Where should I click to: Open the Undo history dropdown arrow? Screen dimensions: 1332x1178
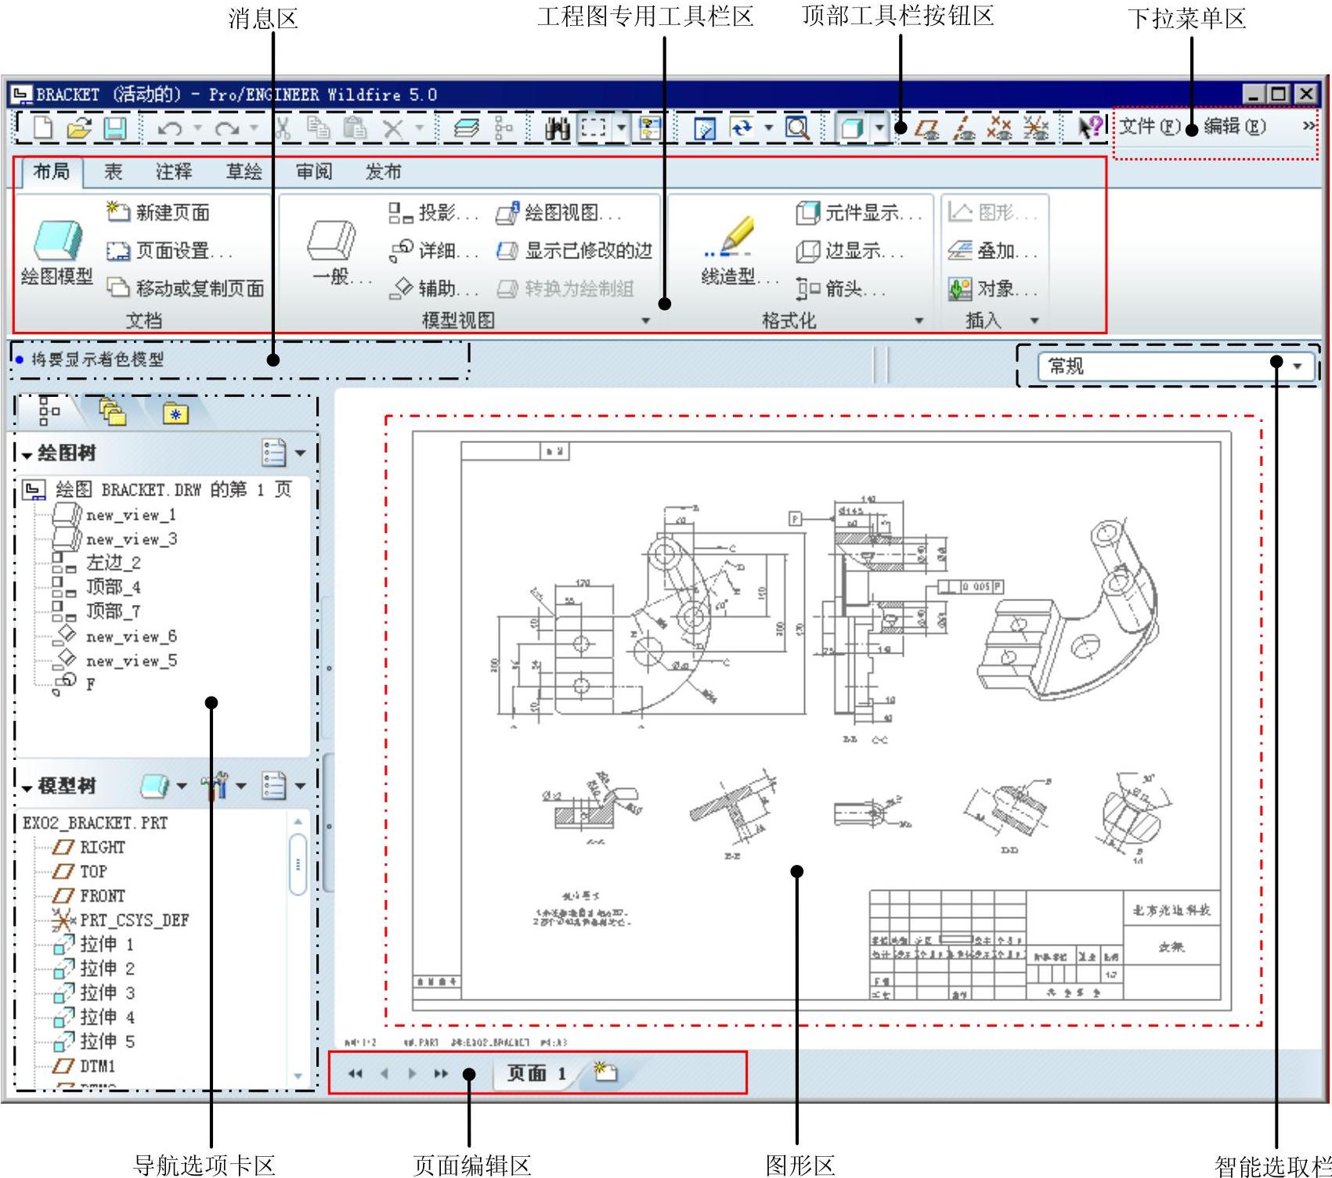(x=198, y=128)
